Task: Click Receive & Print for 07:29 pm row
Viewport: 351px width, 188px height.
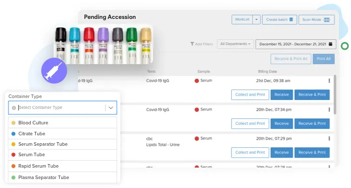Action: [312, 152]
